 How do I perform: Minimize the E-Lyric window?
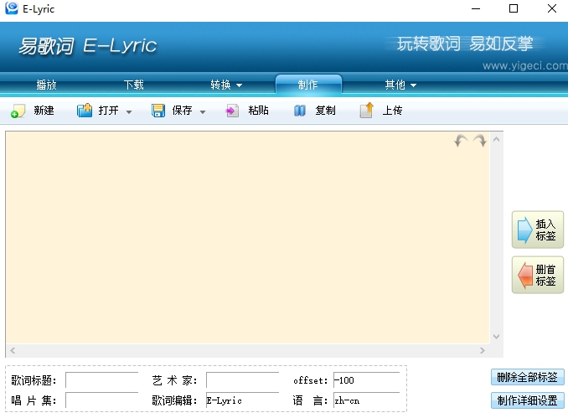(x=476, y=8)
